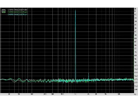Select the green CHORD HUGO2 LO legend entry
Image resolution: width=138 pixels, height=103 pixels.
(x=17, y=12)
